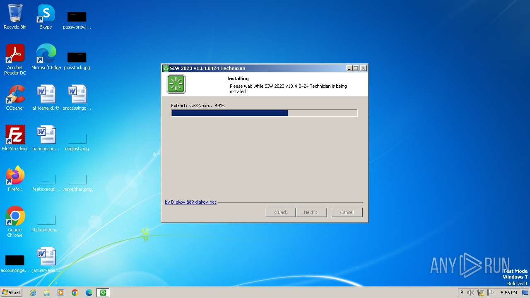Switch to SIW installer taskbar button
Image resolution: width=530 pixels, height=298 pixels.
coord(103,293)
